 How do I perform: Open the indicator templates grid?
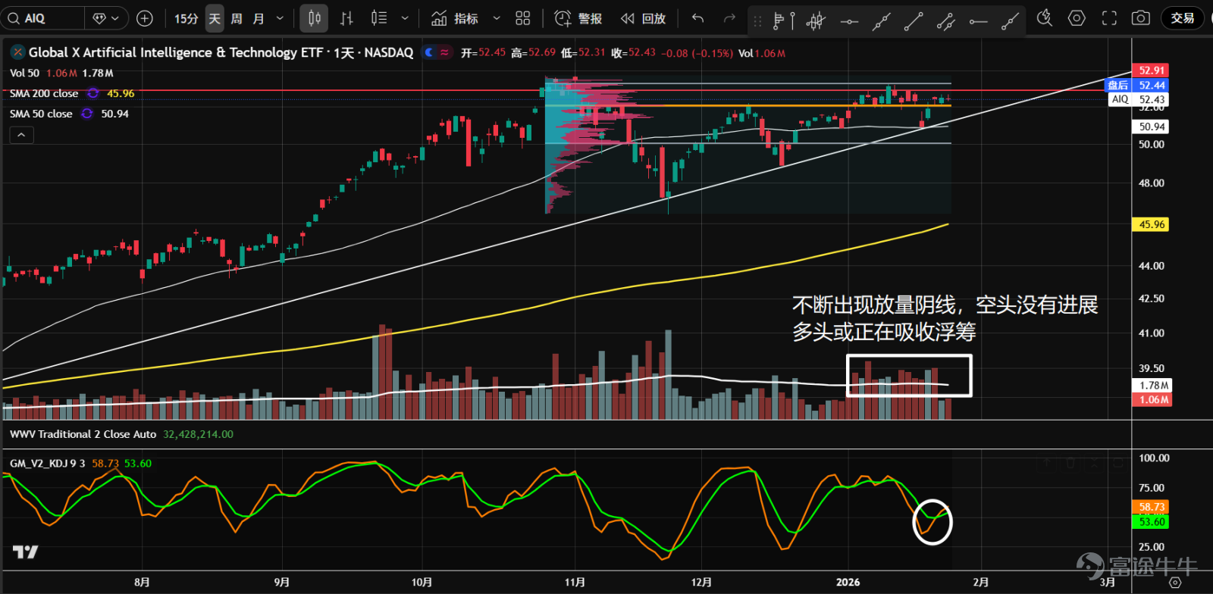(x=523, y=18)
